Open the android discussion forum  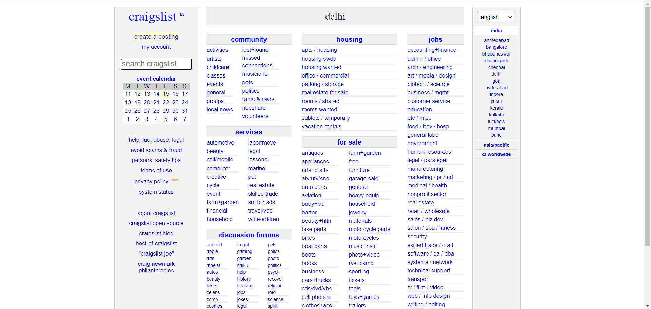[214, 245]
